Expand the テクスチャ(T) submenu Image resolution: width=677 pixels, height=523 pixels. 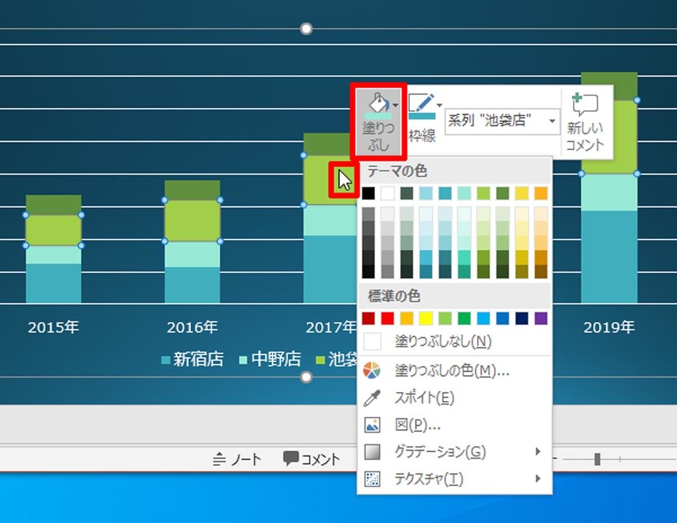[x=455, y=478]
